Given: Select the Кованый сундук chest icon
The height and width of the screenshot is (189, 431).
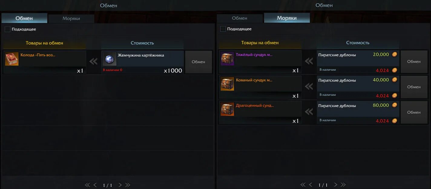Looking at the screenshot, I should coord(227,84).
